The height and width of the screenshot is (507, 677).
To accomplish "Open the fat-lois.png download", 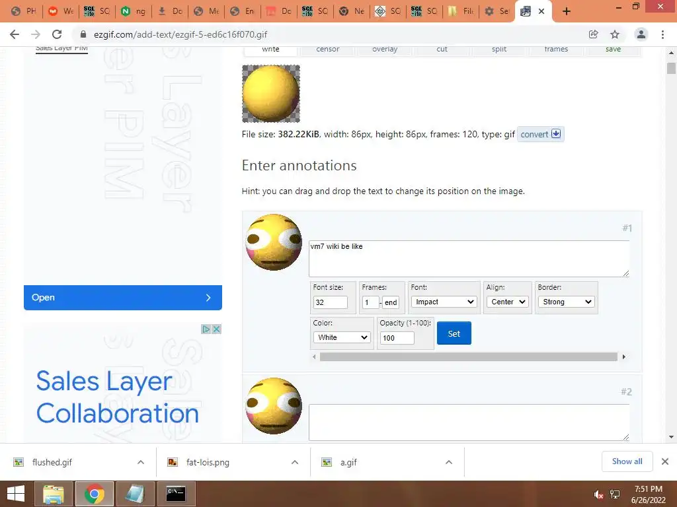I will tap(208, 462).
